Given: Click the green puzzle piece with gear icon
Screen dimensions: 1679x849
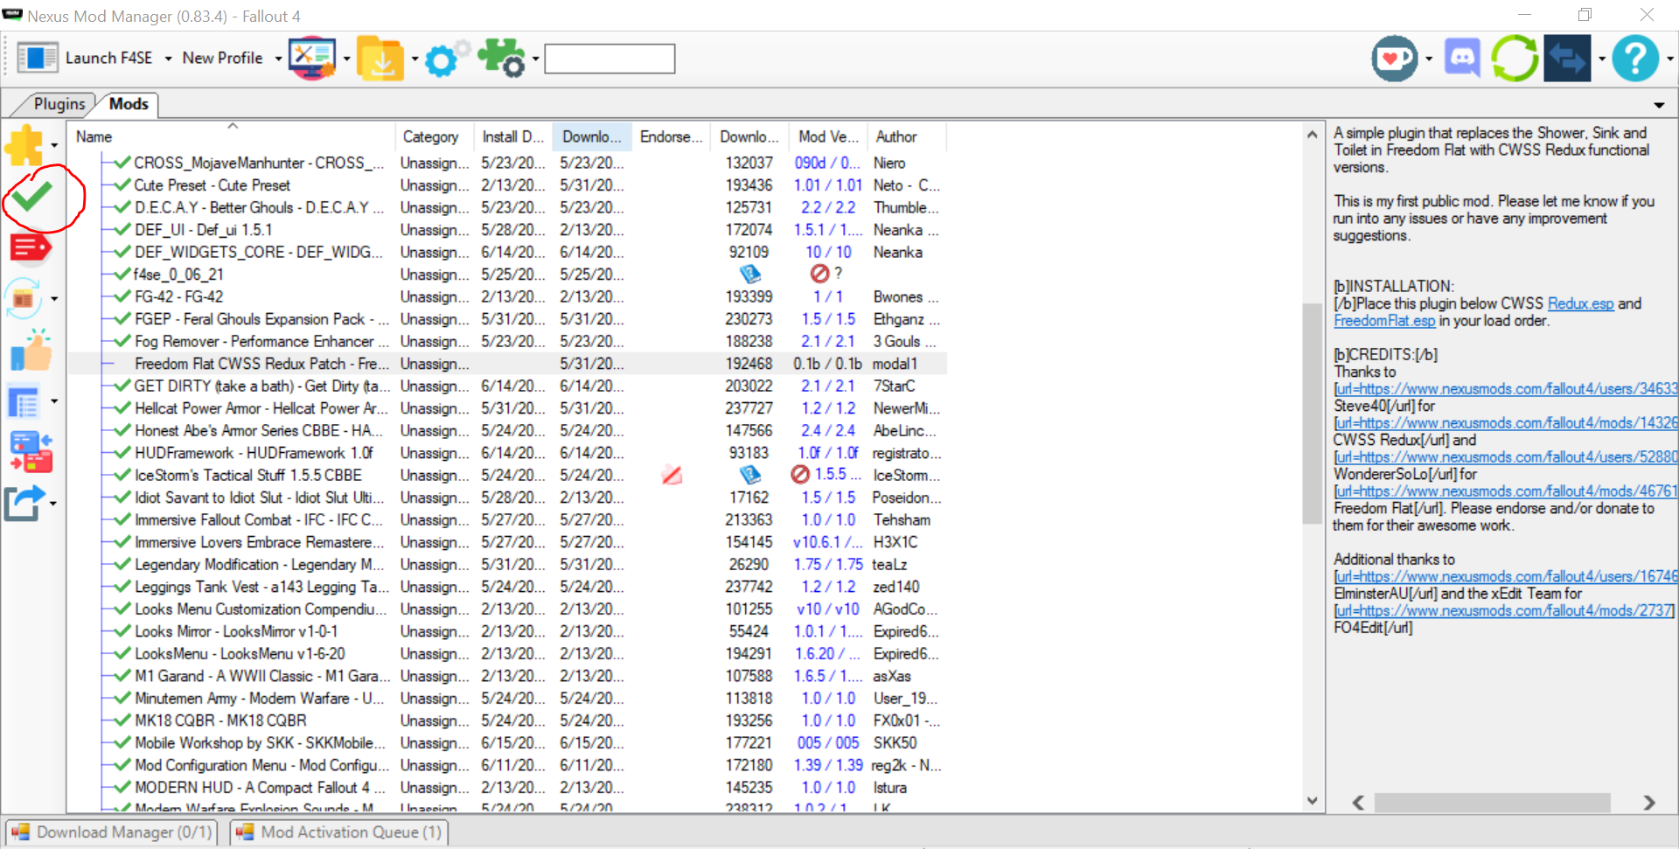Looking at the screenshot, I should coord(501,59).
